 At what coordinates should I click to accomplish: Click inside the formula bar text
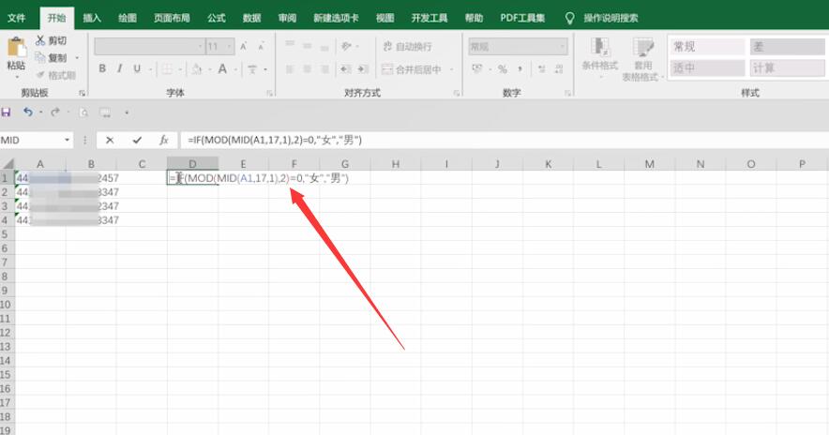pos(275,140)
